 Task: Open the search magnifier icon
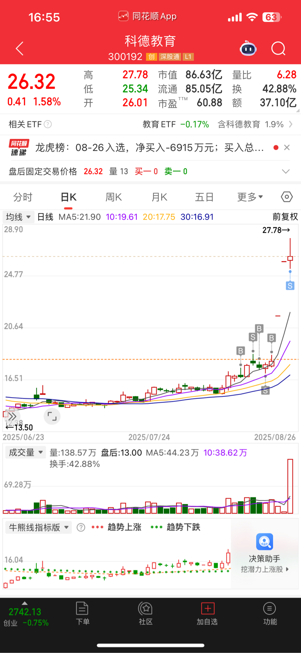(278, 49)
